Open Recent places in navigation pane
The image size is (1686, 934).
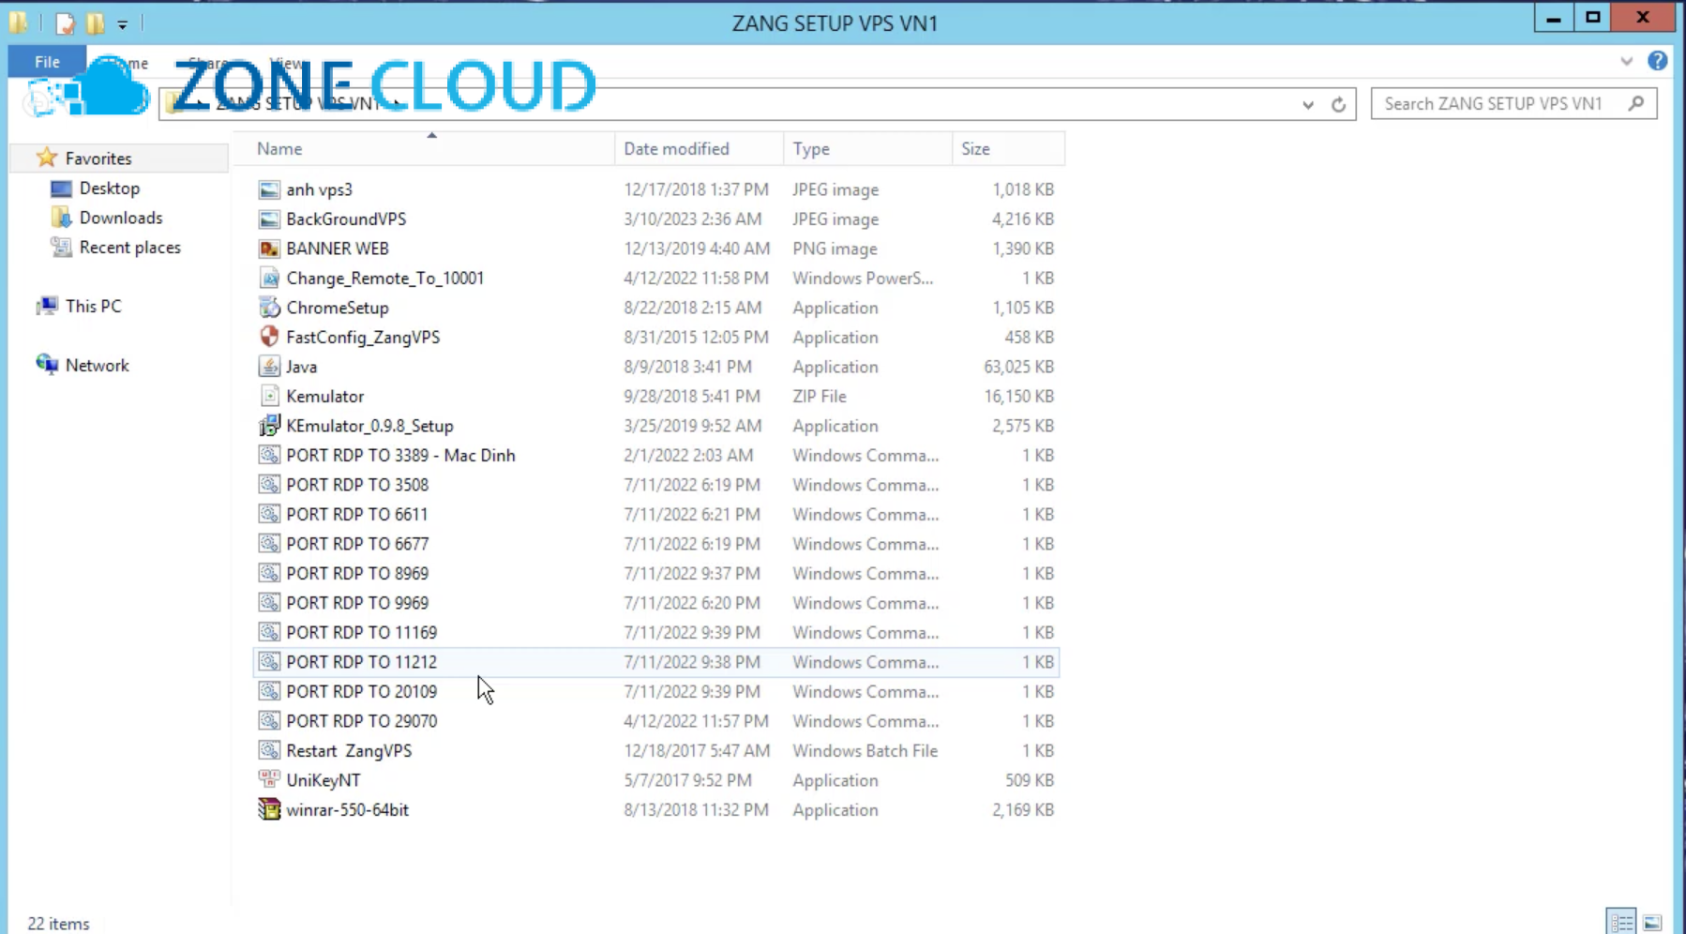(x=129, y=248)
